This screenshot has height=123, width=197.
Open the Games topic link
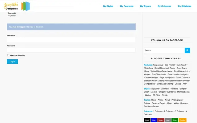pyautogui.click(x=155, y=106)
